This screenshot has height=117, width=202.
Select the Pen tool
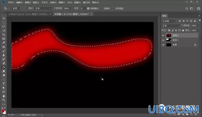(3, 80)
